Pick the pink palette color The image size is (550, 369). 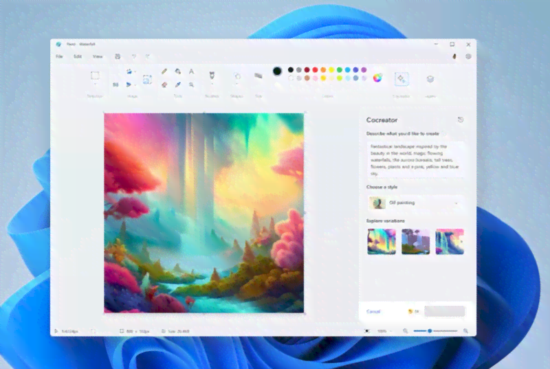315,78
